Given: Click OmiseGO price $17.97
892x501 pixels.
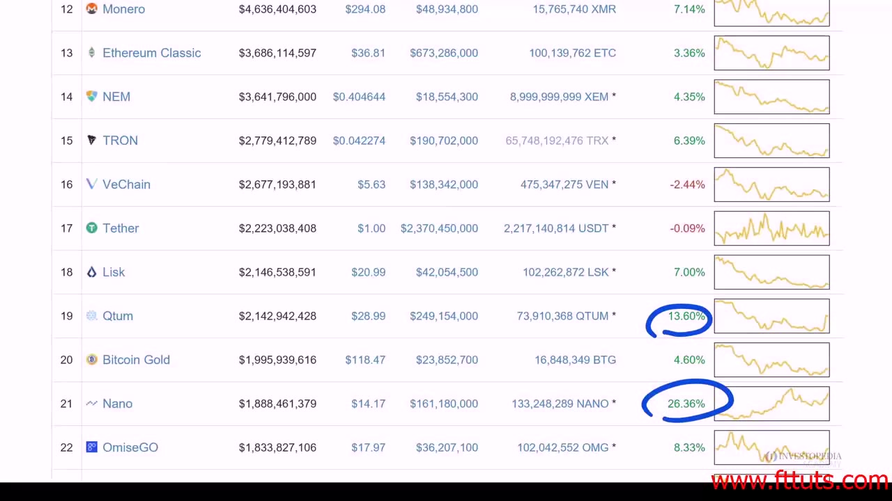Looking at the screenshot, I should point(368,447).
